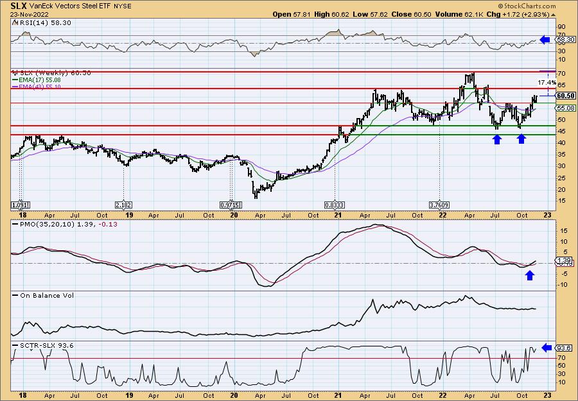Click the SLX (Weekly) price legend

click(52, 73)
